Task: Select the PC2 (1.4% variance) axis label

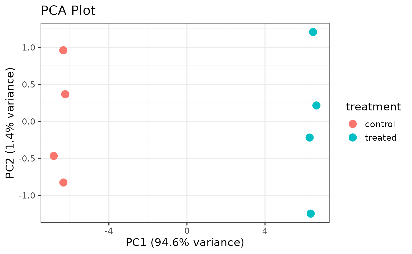Action: (11, 123)
